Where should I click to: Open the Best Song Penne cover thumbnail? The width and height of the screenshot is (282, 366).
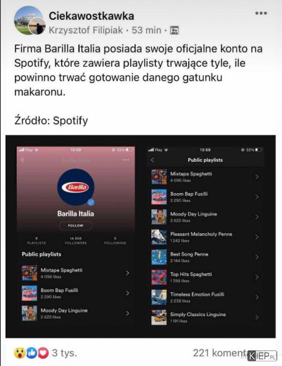coord(159,257)
